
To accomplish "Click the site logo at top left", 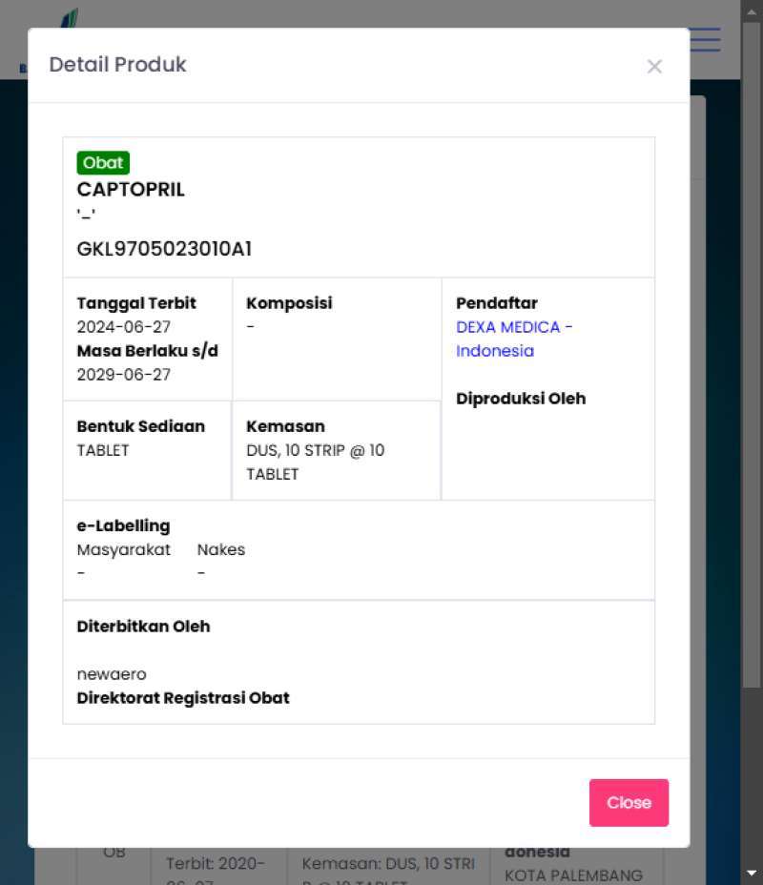I will click(69, 17).
